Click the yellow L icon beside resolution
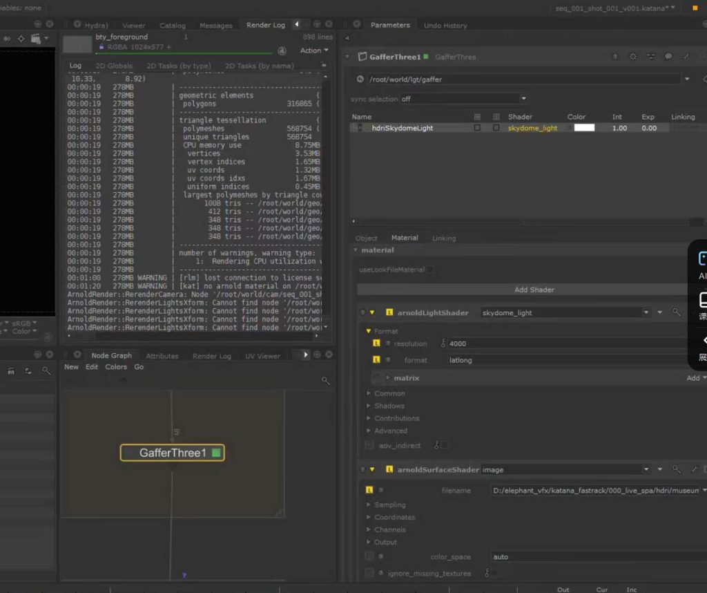Viewport: 707px width, 593px height. tap(376, 343)
